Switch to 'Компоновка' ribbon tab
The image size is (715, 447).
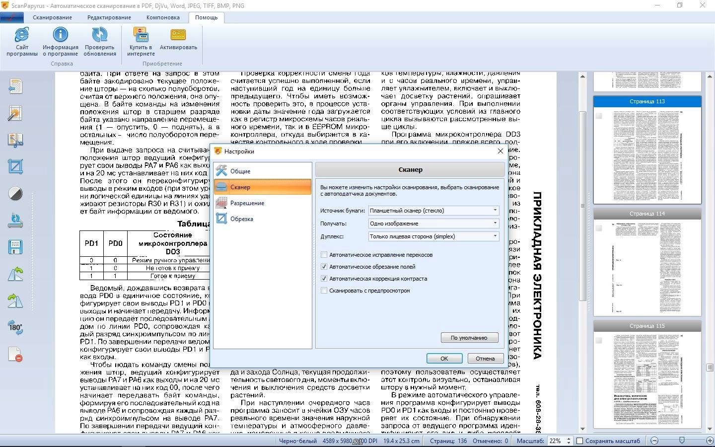tap(163, 17)
